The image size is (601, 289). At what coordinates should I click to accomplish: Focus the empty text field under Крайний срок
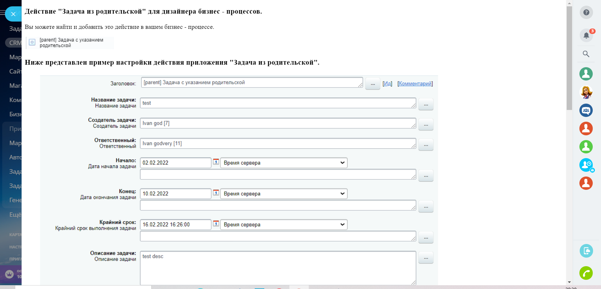point(278,236)
